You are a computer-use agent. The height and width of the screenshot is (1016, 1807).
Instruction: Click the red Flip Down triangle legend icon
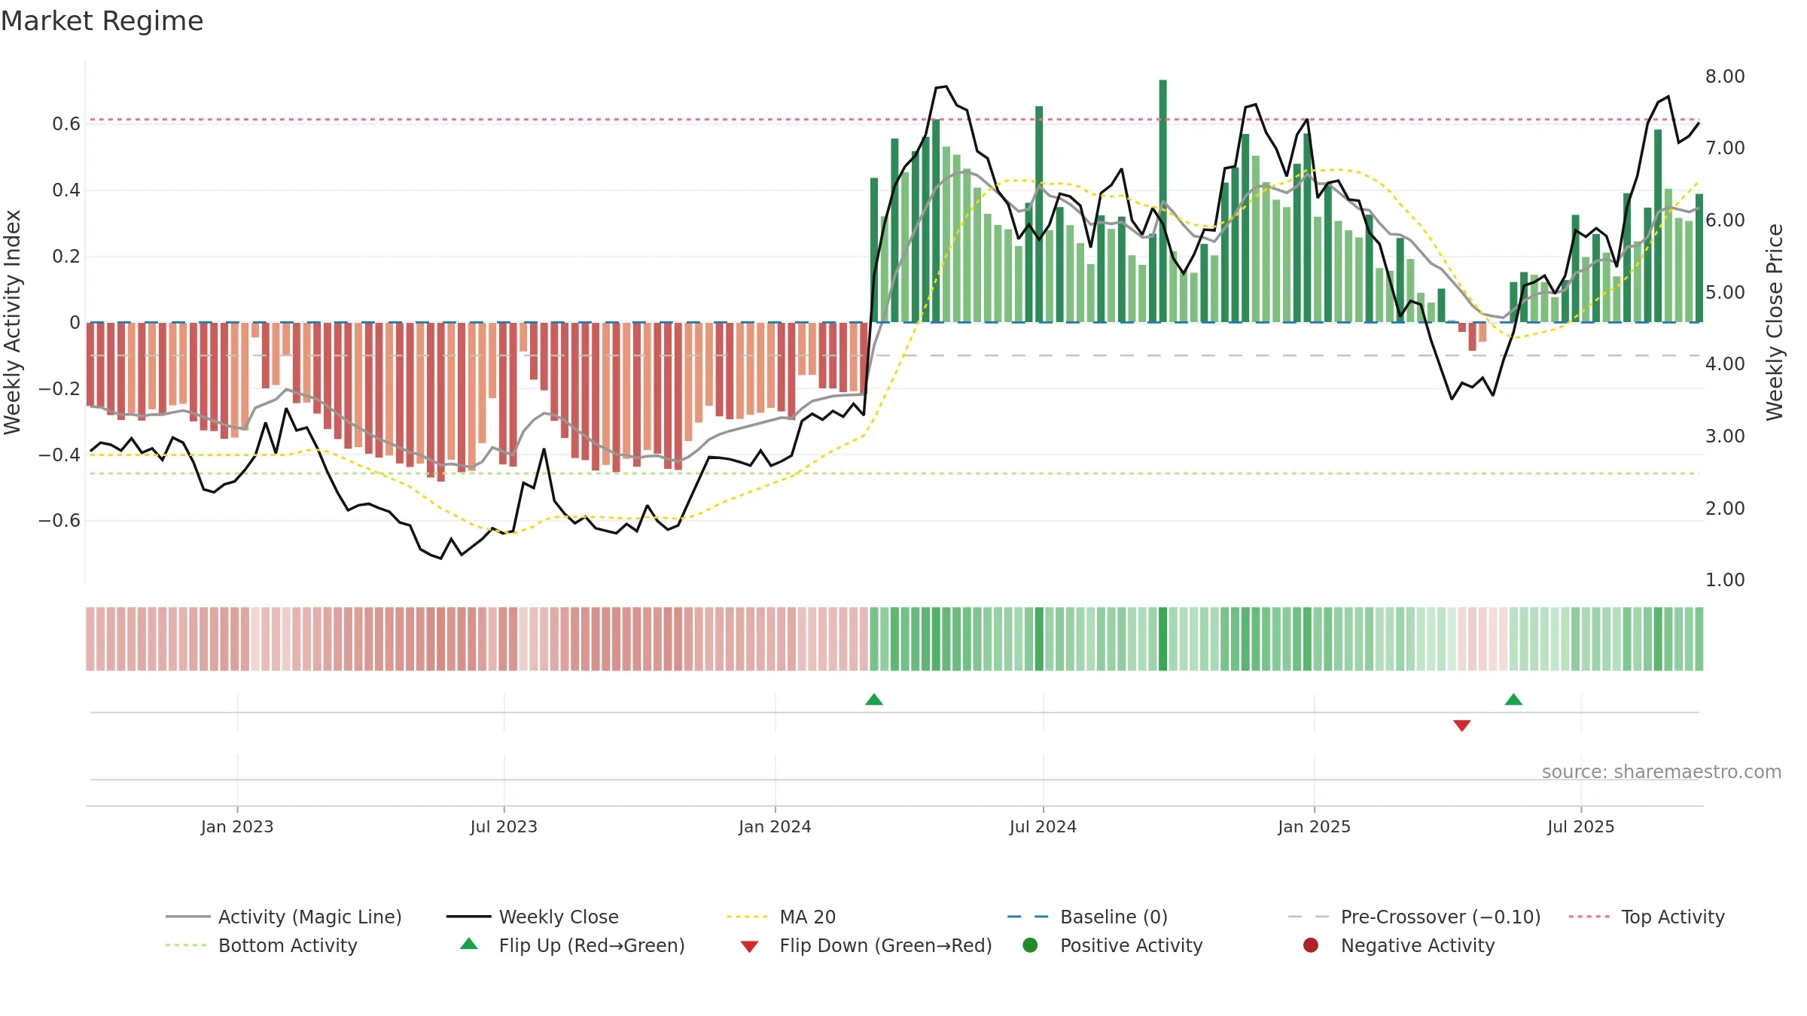click(x=749, y=947)
